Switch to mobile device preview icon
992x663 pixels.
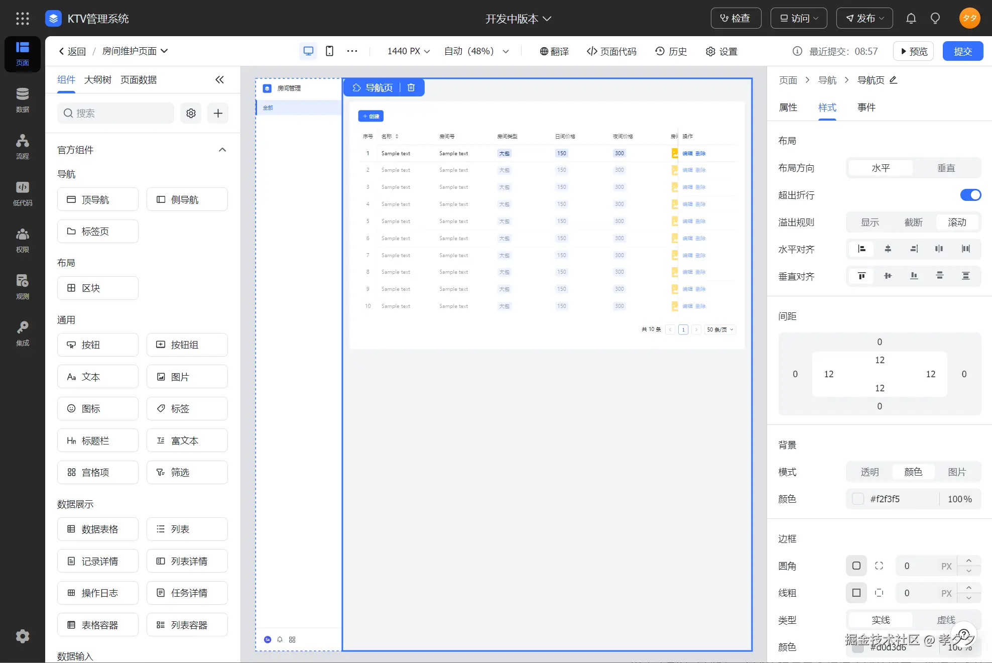coord(329,51)
